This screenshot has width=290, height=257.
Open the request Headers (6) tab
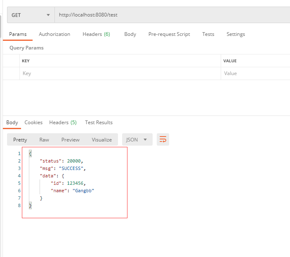coord(96,34)
